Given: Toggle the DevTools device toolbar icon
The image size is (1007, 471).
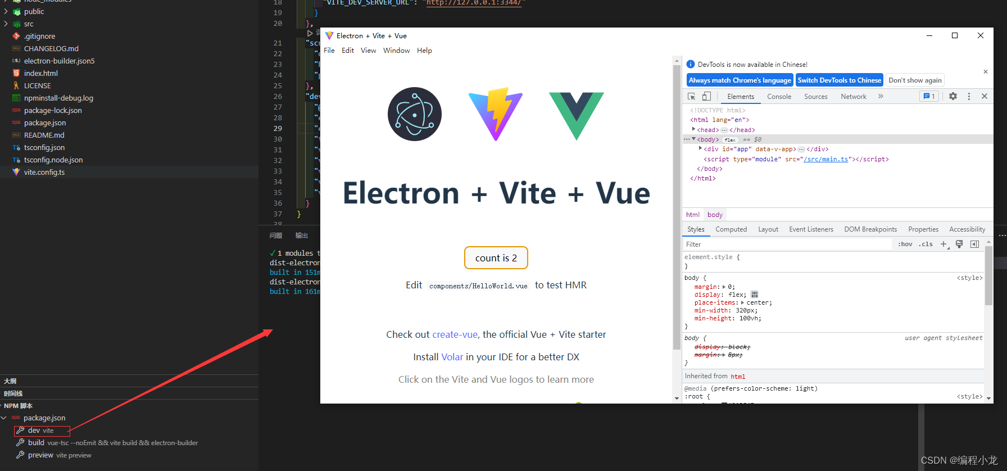Looking at the screenshot, I should tap(706, 97).
